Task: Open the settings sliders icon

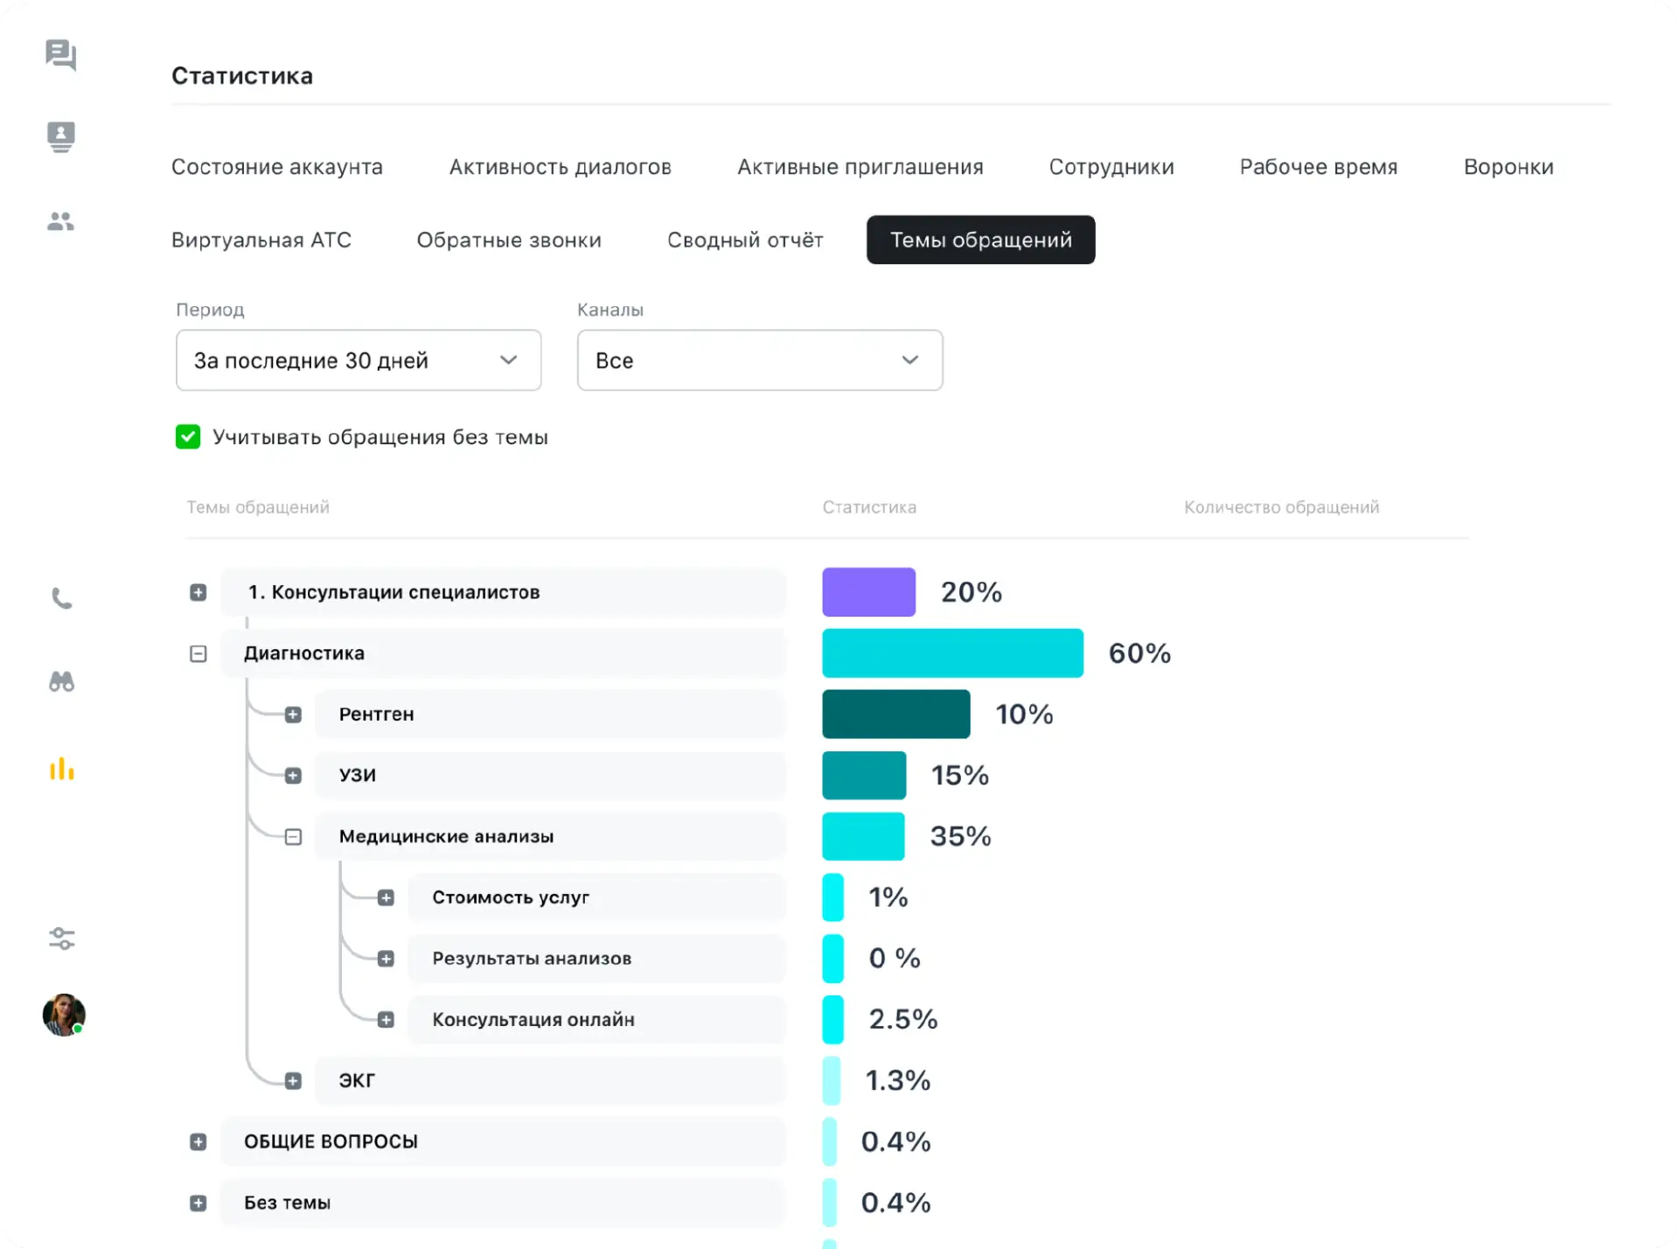Action: click(x=61, y=938)
